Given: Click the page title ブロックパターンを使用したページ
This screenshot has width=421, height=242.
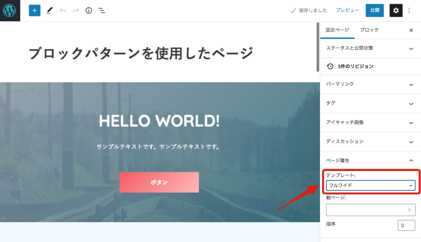Looking at the screenshot, I should (x=141, y=53).
